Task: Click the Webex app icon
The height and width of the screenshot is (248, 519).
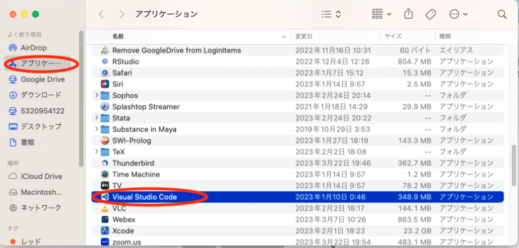Action: coord(105,220)
